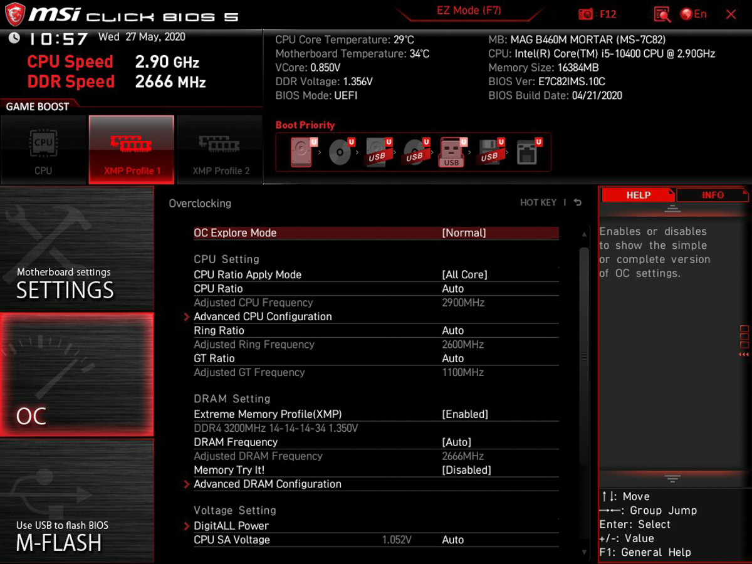Select the Ring Ratio Auto value

[x=453, y=331]
